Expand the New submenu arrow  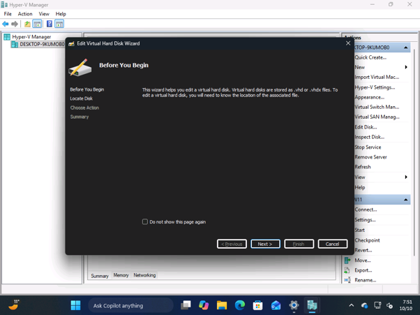[x=406, y=67]
